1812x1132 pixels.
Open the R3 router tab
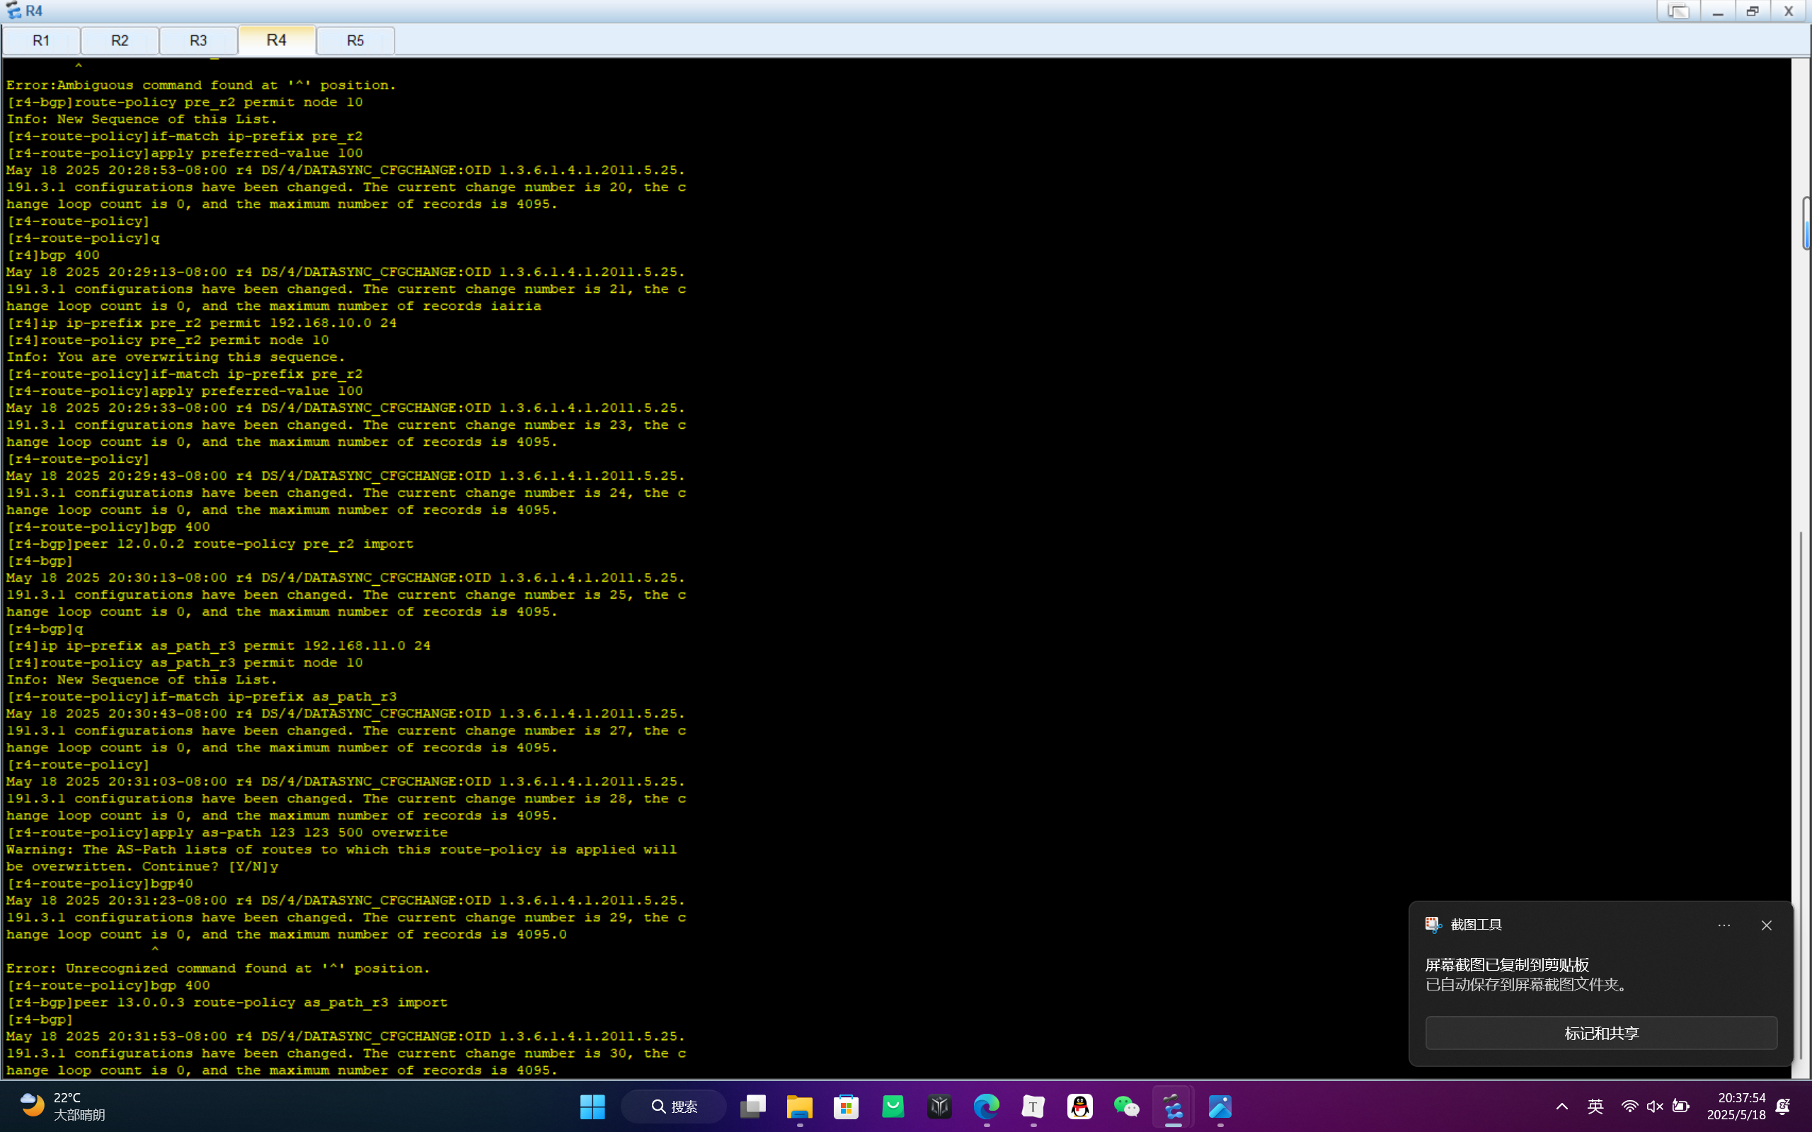coord(198,40)
